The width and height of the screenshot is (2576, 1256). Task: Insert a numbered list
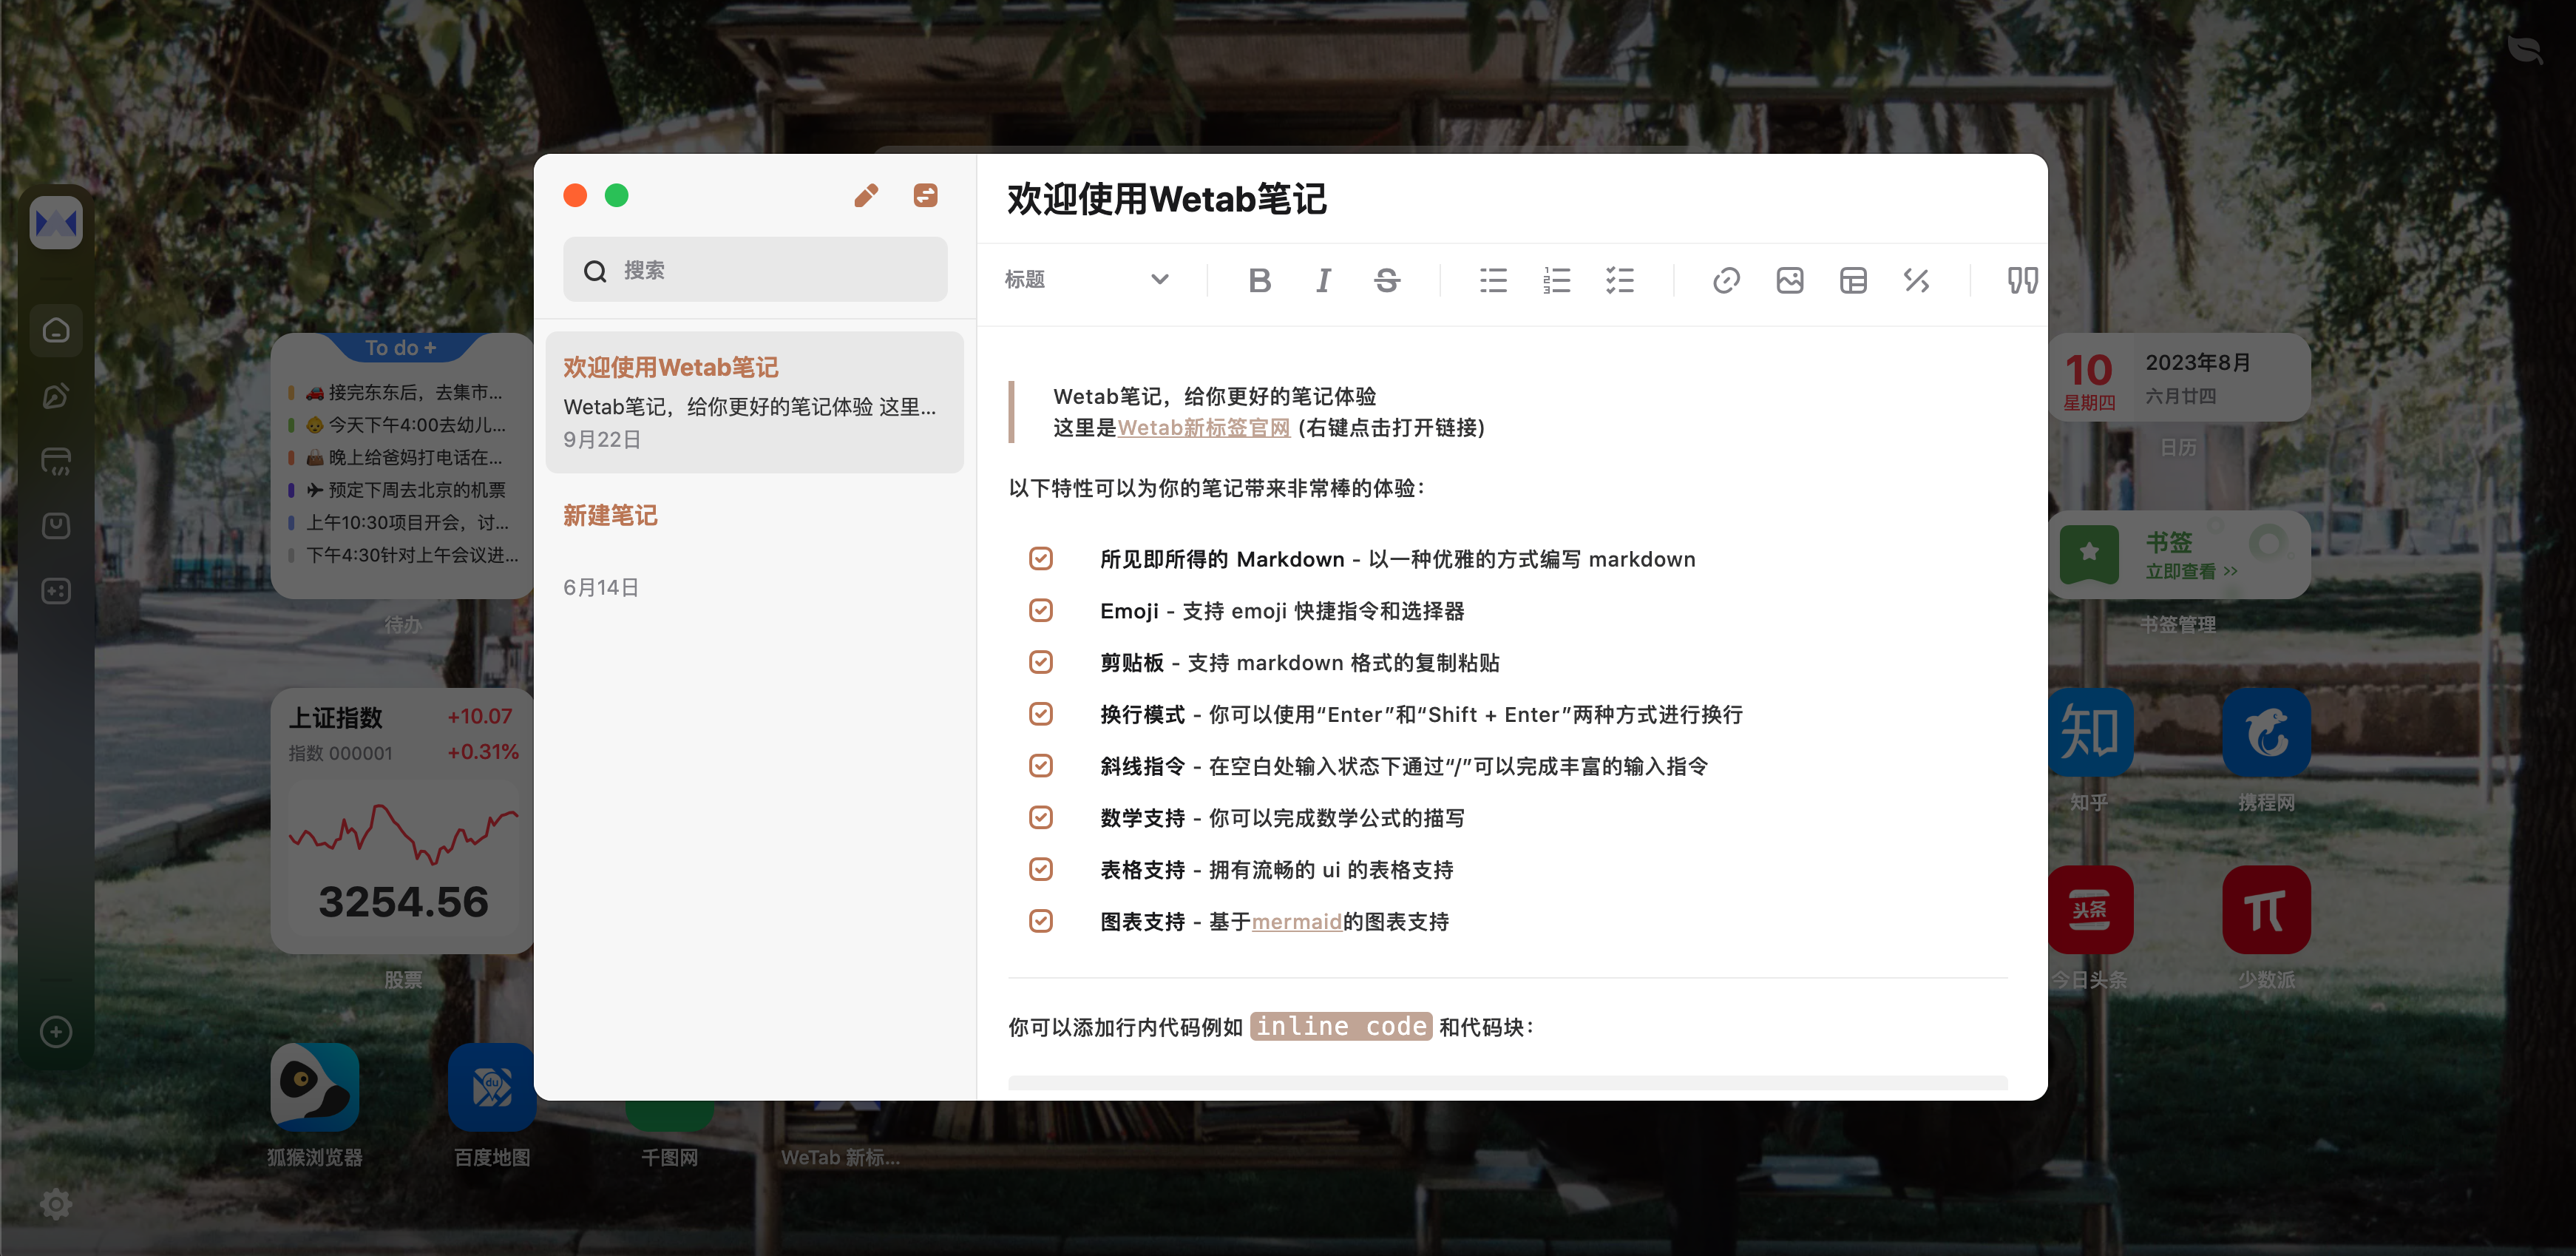pyautogui.click(x=1556, y=280)
